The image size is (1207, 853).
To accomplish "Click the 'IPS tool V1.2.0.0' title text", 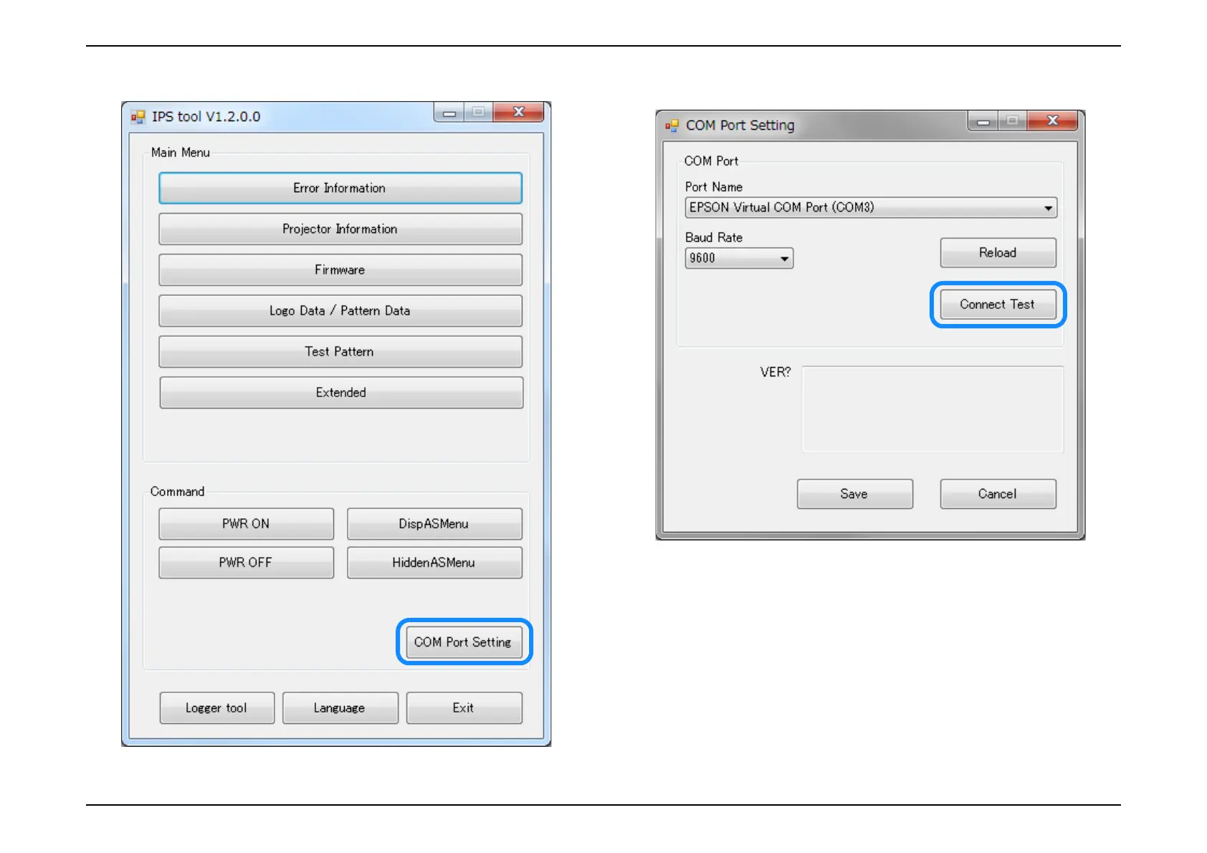I will pos(206,117).
